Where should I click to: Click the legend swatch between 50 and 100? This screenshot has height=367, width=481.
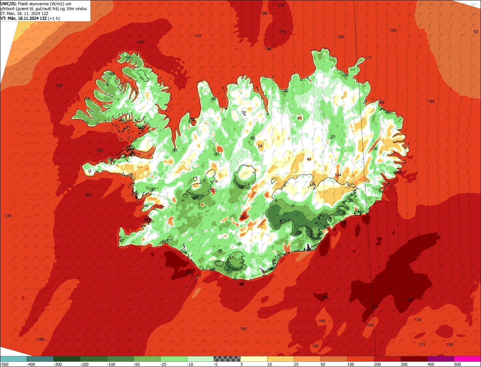point(334,359)
